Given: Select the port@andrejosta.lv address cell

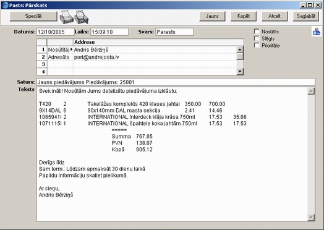Looking at the screenshot, I should tap(155, 57).
